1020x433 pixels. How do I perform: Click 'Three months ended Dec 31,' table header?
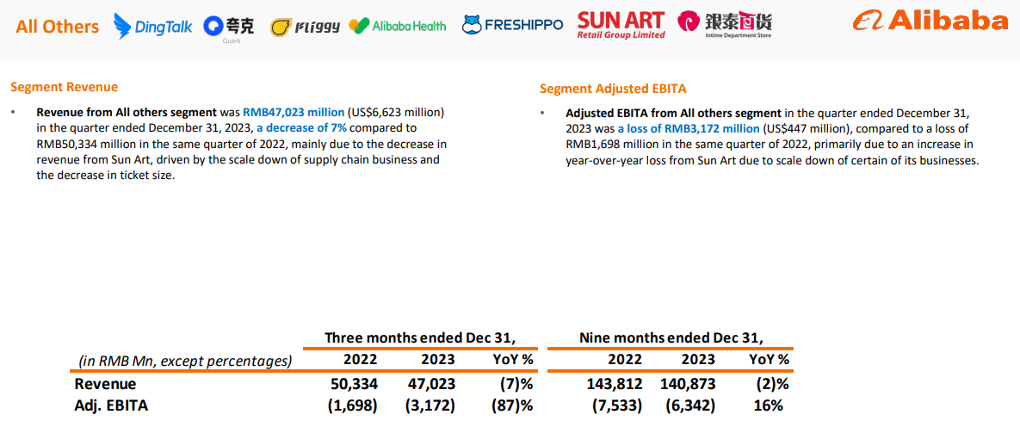click(420, 337)
